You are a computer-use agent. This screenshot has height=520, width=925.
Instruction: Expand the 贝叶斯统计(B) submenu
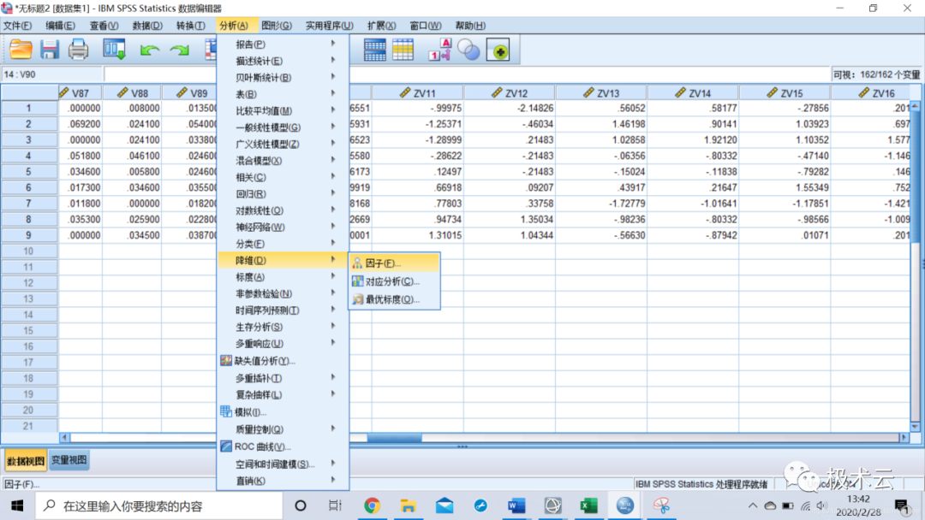(x=283, y=77)
